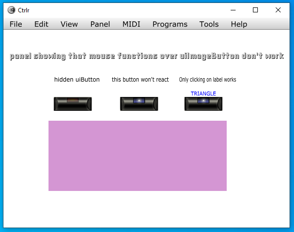This screenshot has height=232, width=294.
Task: Click the 'Only clicking on label works' text
Action: pyautogui.click(x=207, y=80)
